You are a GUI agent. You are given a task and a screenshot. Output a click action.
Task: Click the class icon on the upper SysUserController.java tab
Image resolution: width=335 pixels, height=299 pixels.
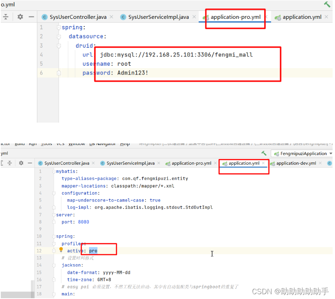click(45, 17)
